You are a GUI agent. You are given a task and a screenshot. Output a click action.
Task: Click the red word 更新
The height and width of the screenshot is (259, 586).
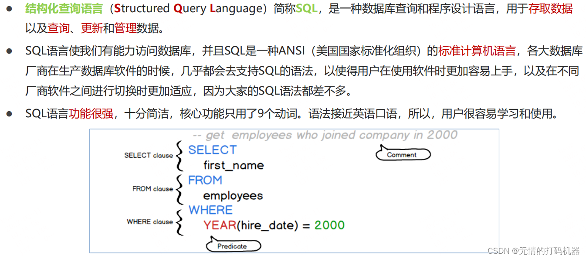click(92, 28)
